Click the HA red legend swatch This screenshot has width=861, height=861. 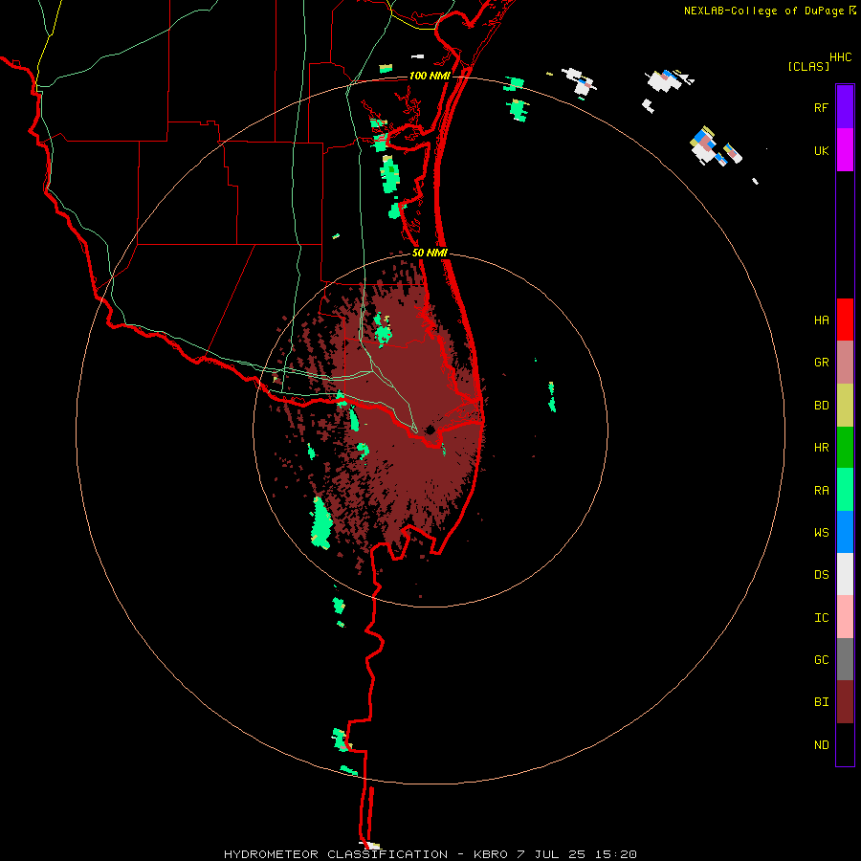(x=845, y=320)
